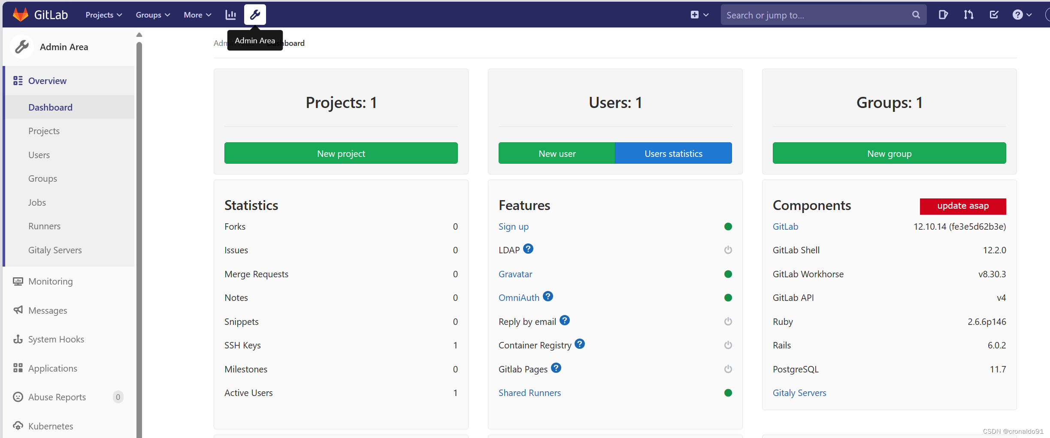Click the Help question mark icon in navbar
Screen dimensions: 1050x438
1017,15
